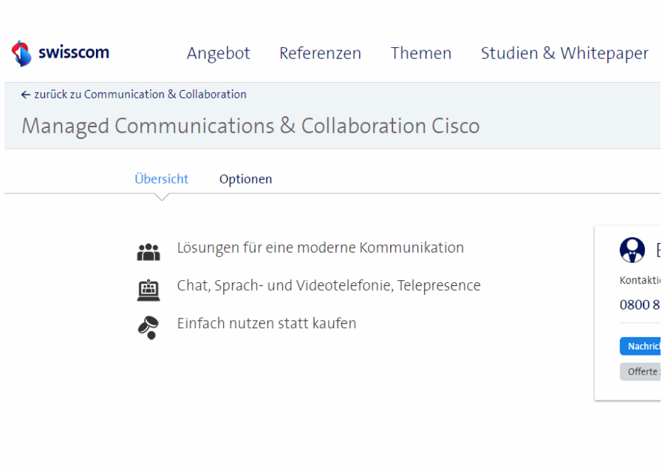Viewport: 665px width, 470px height.
Task: Click the group of people icon
Action: 149,252
